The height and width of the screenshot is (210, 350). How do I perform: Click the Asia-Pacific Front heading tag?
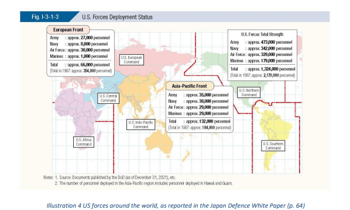click(x=189, y=86)
